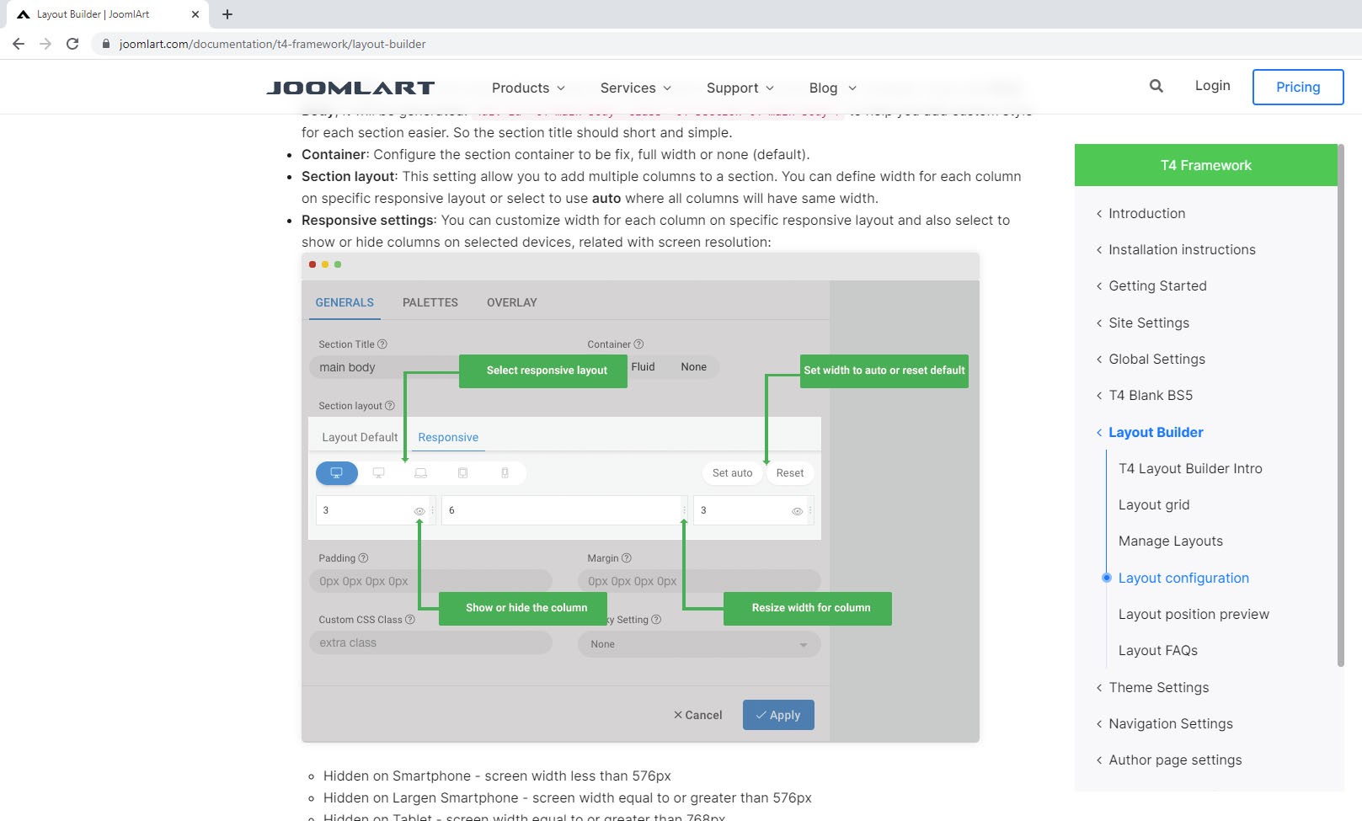Open the Support dropdown menu

(740, 88)
